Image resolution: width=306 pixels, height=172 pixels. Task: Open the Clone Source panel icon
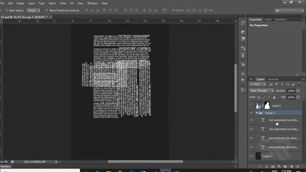click(243, 64)
